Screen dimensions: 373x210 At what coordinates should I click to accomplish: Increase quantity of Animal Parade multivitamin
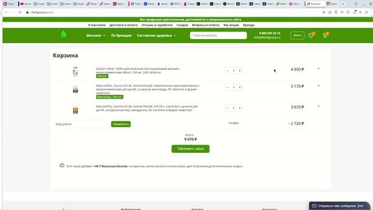click(240, 87)
